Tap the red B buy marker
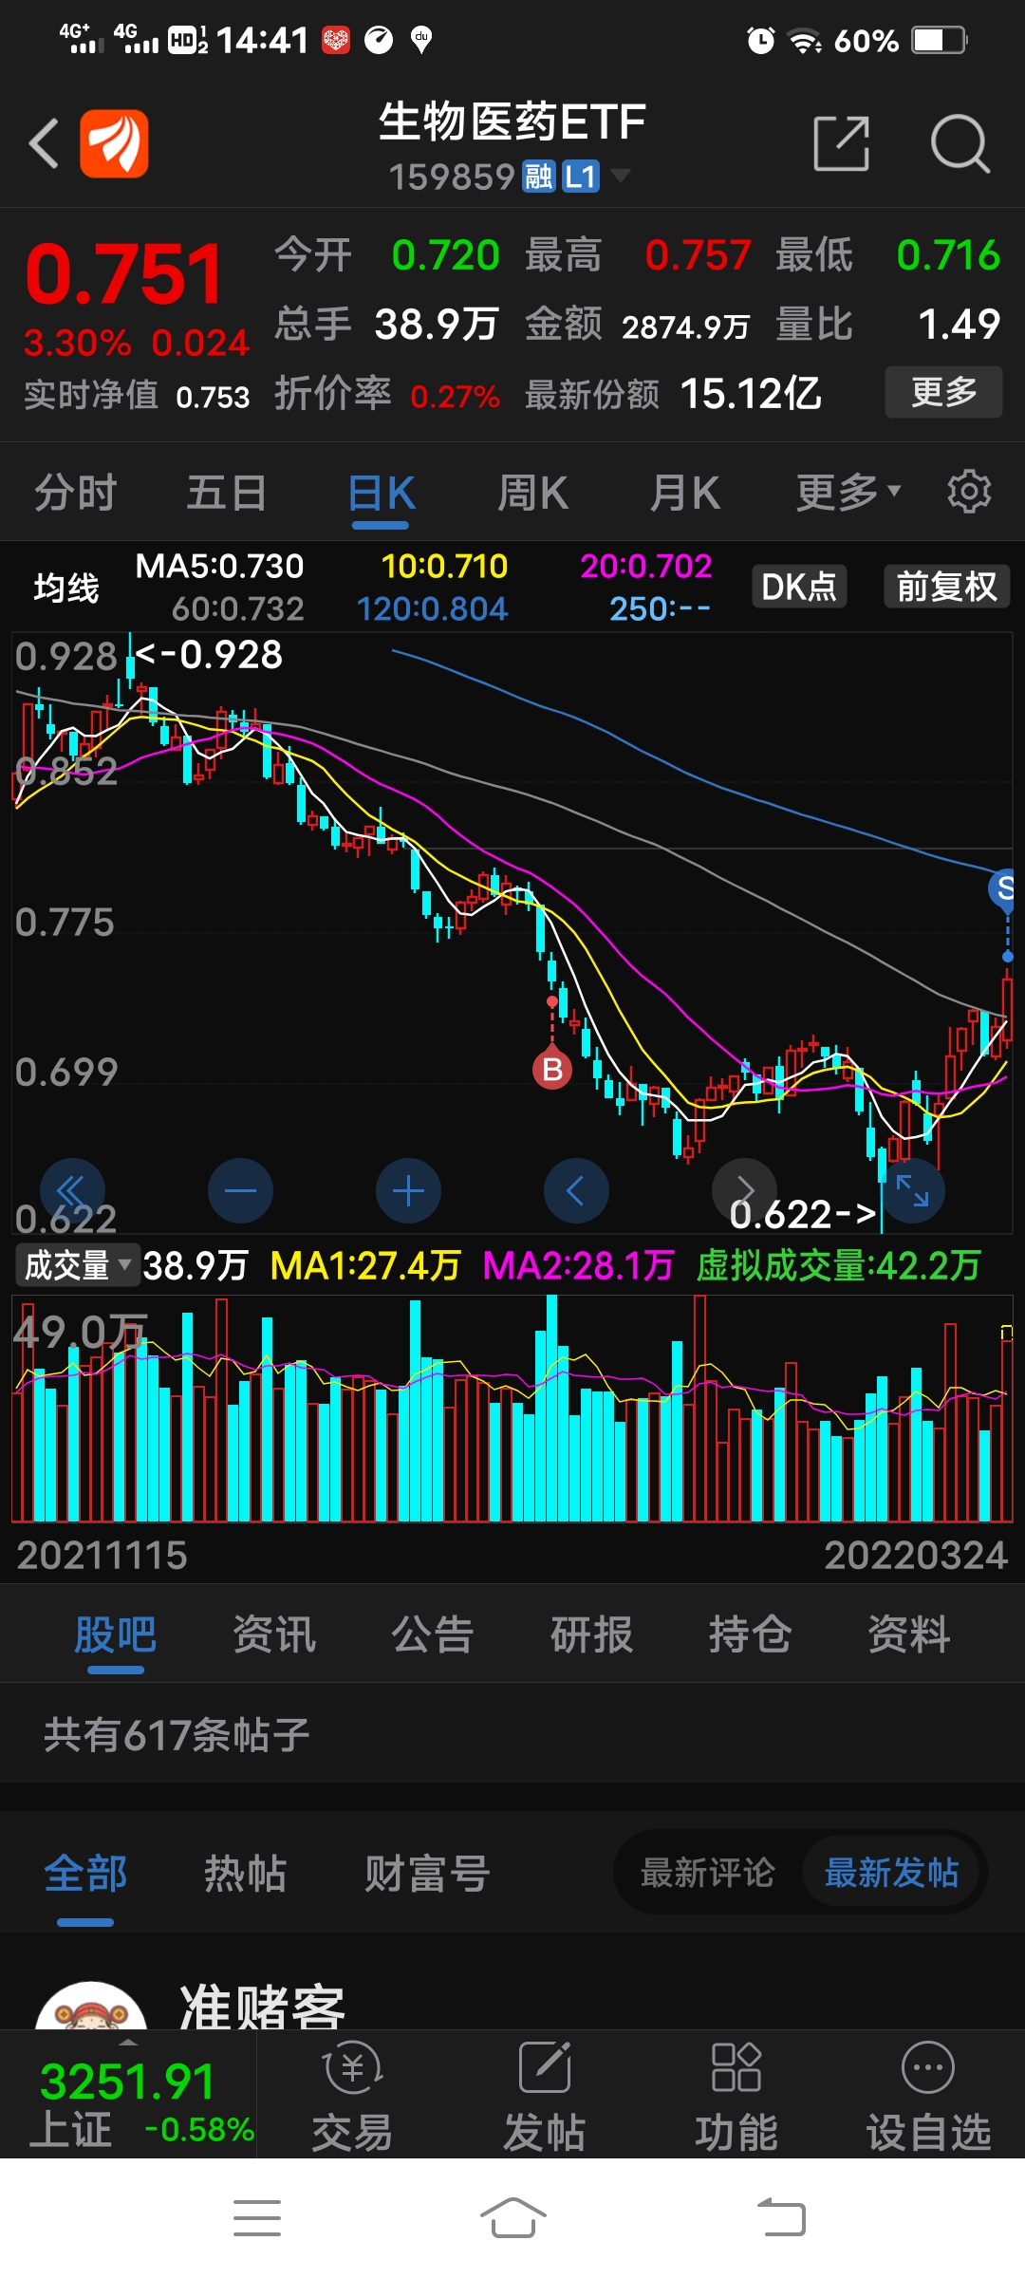 [x=552, y=1070]
